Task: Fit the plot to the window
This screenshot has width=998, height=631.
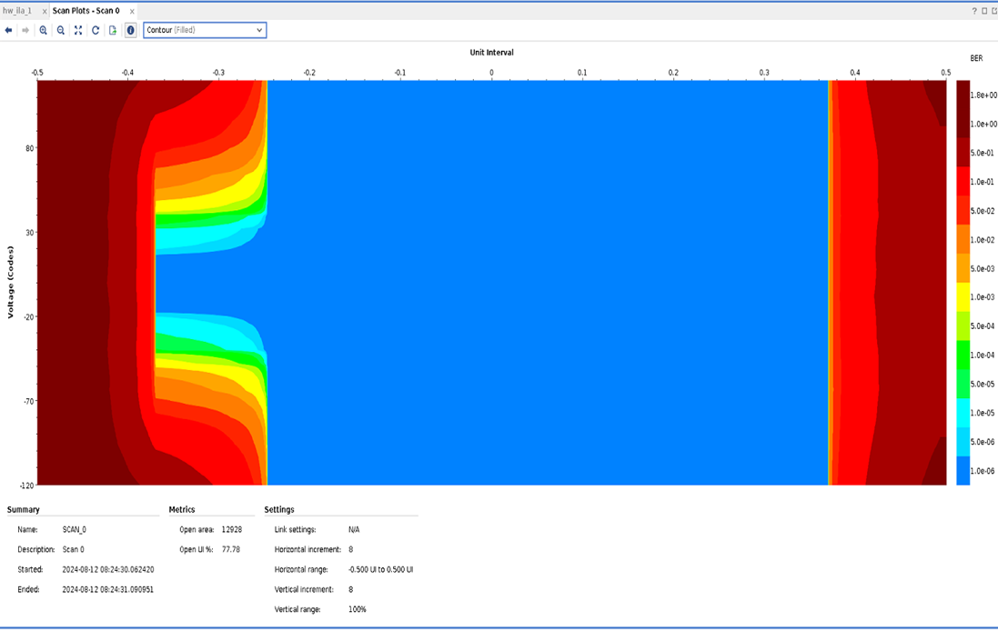Action: point(78,30)
